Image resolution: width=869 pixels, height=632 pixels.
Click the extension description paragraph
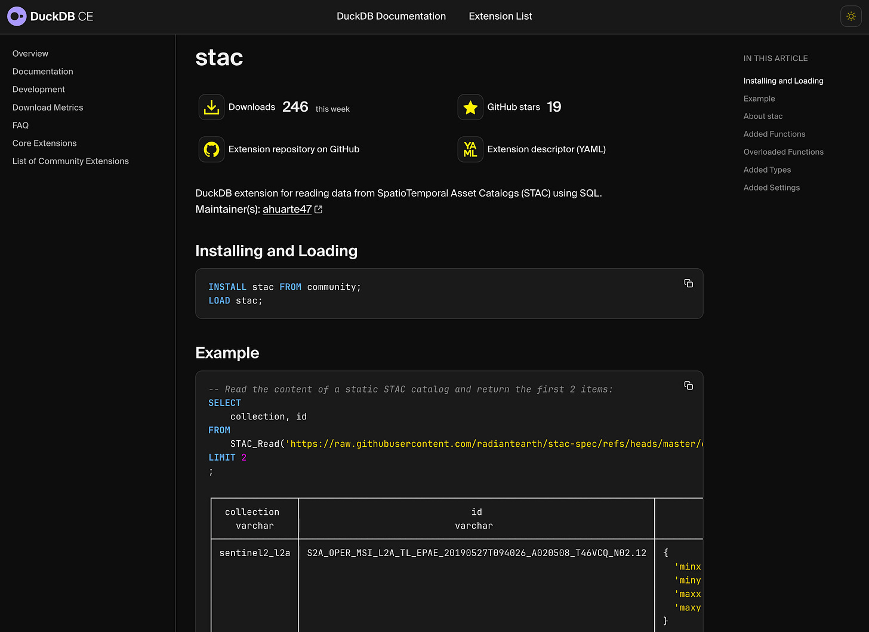(399, 194)
